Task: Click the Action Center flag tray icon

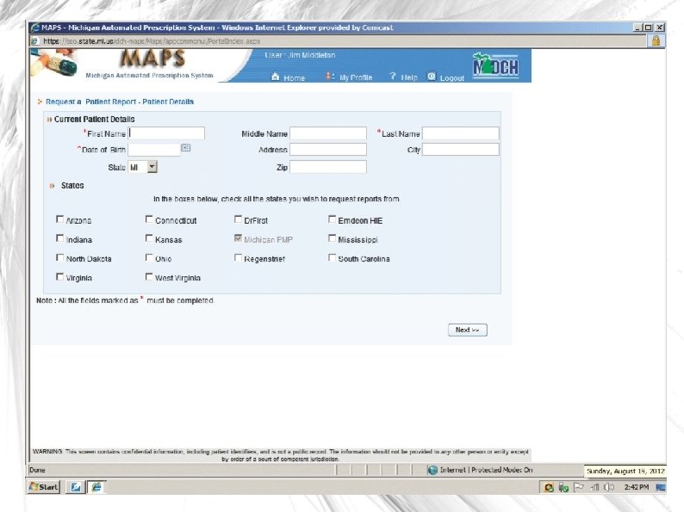Action: (x=579, y=487)
